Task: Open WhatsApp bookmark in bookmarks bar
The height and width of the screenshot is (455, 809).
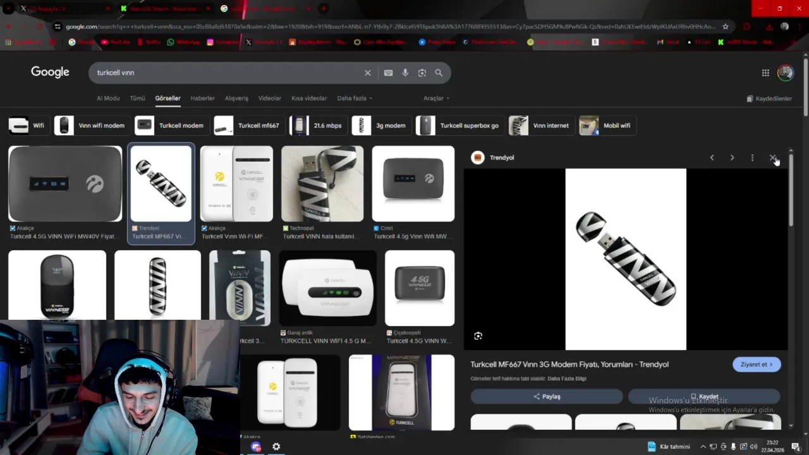Action: (x=183, y=42)
